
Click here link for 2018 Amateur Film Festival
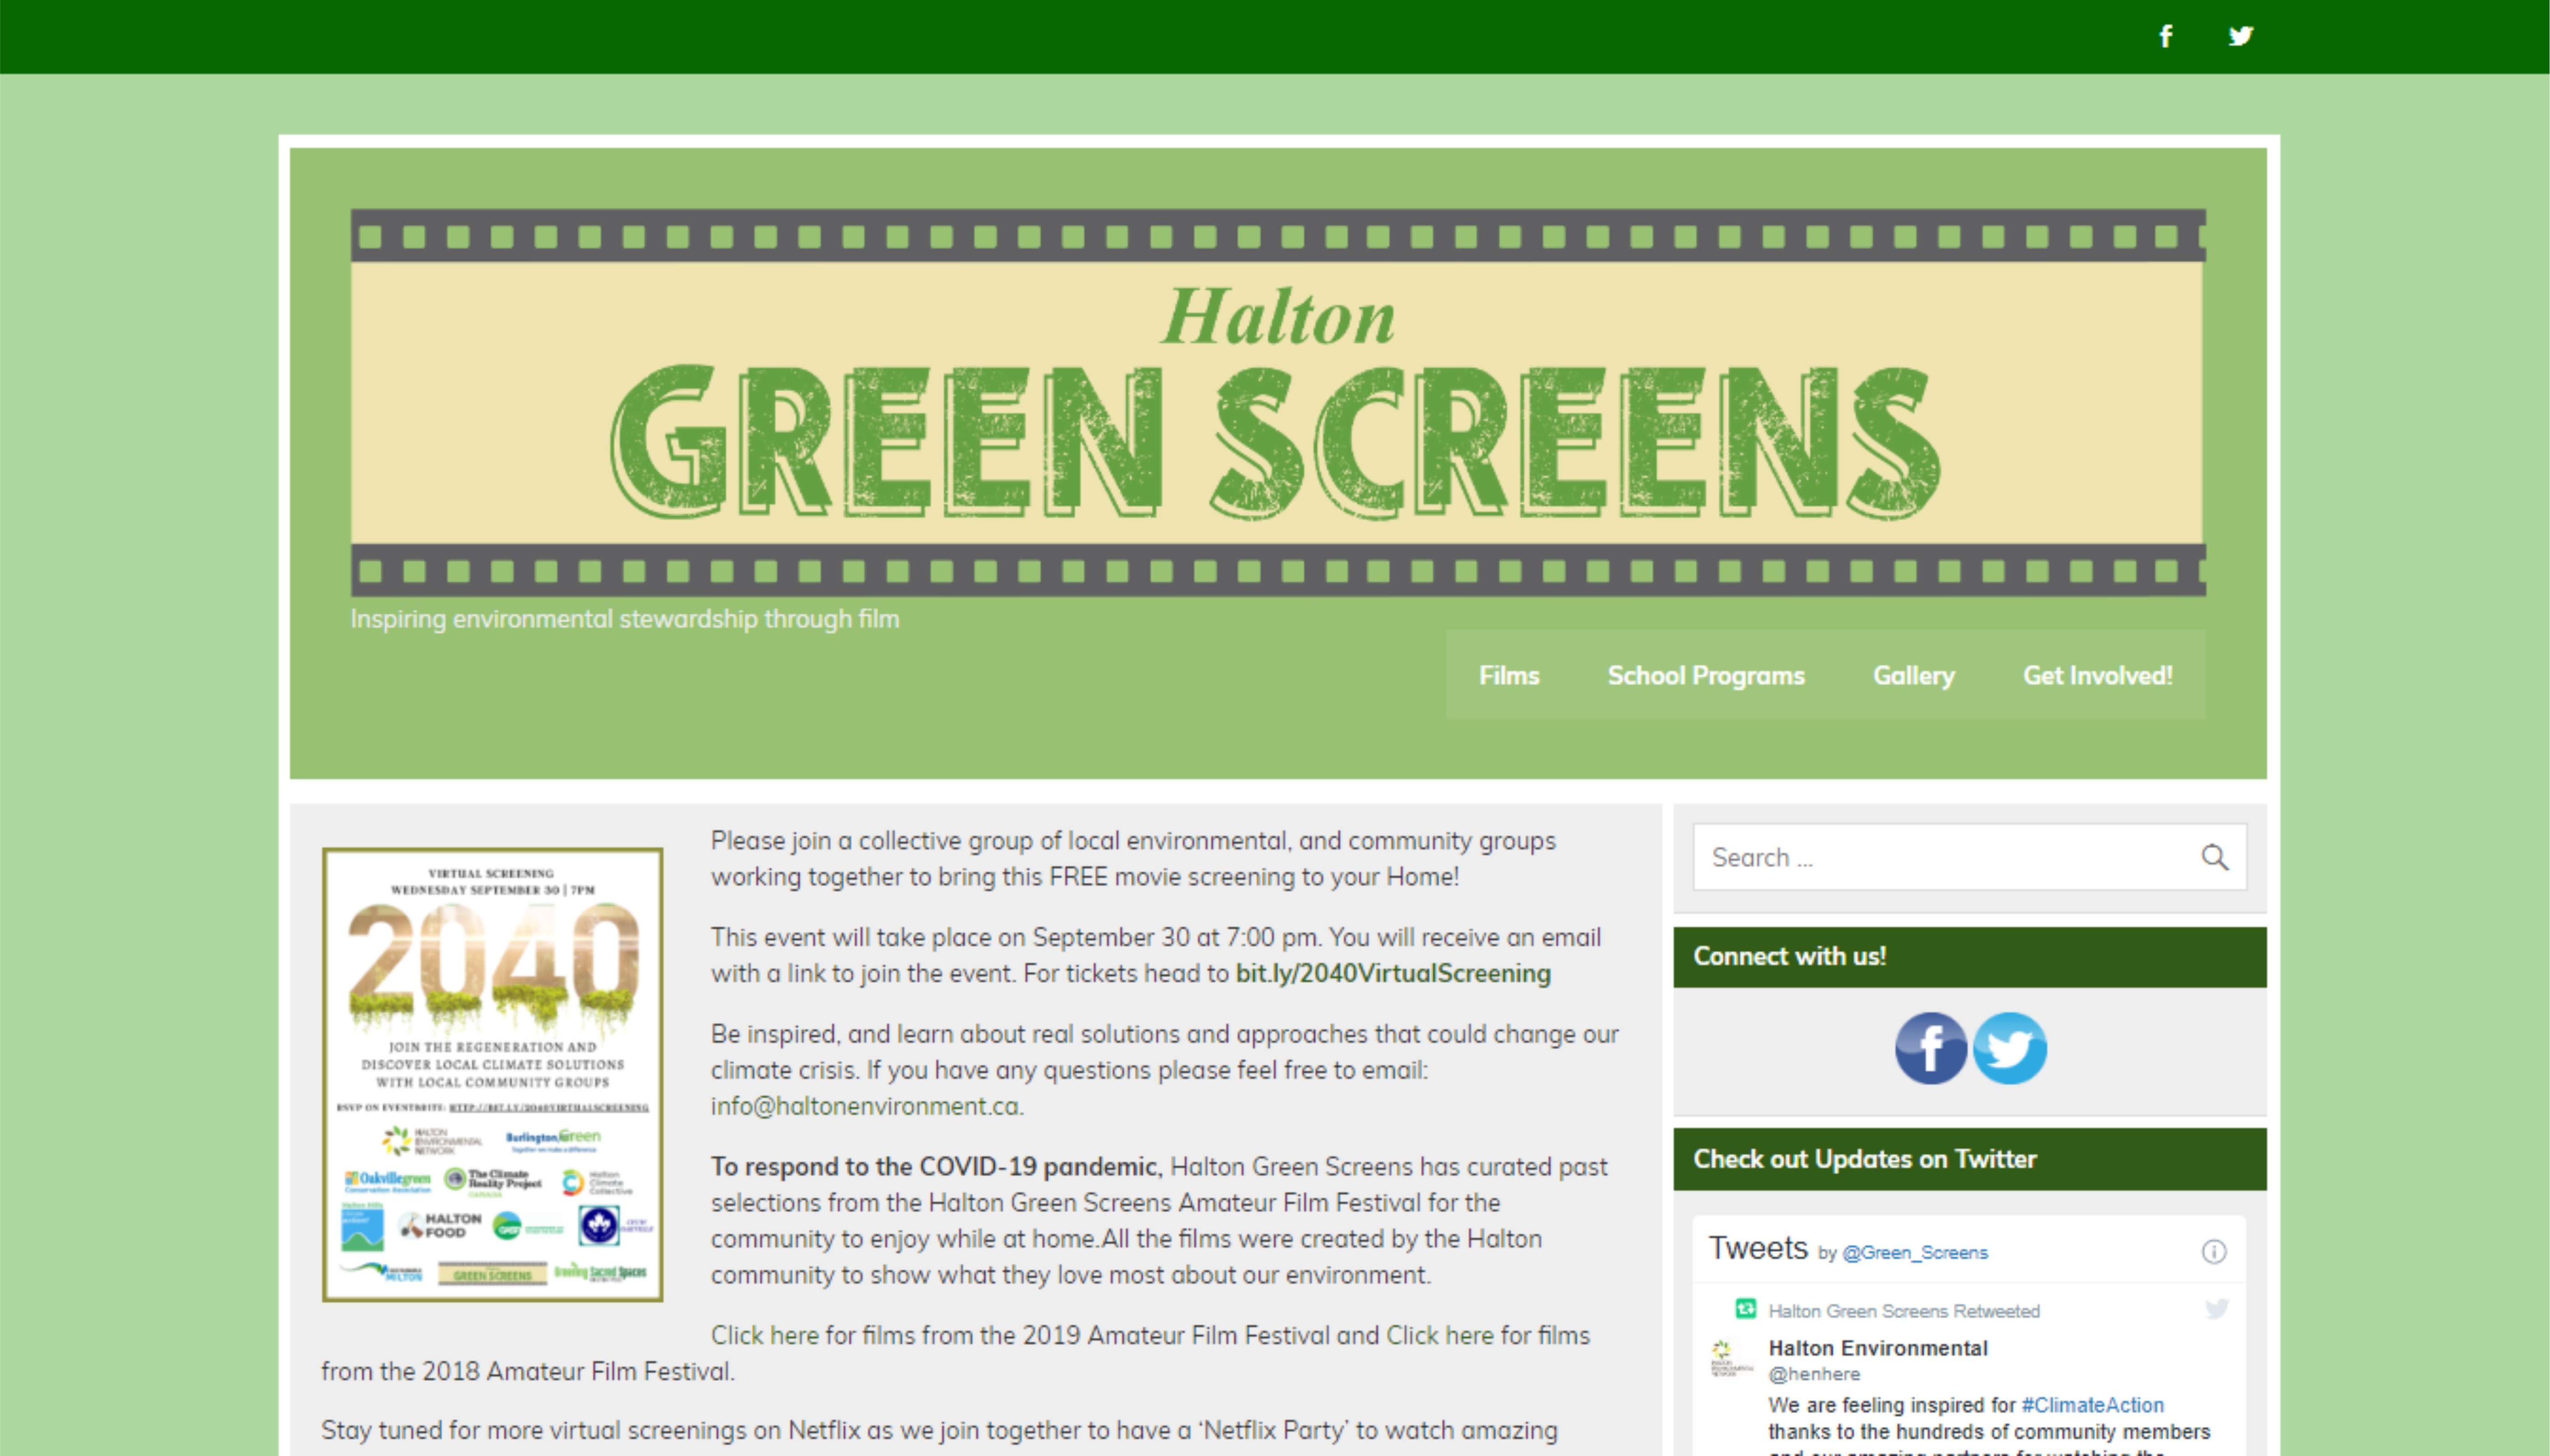pos(1439,1335)
